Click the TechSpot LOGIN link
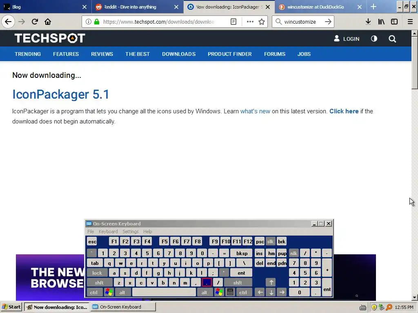The height and width of the screenshot is (313, 418). coord(347,39)
